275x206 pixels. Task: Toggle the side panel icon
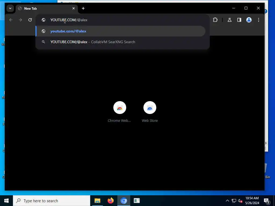[x=239, y=20]
